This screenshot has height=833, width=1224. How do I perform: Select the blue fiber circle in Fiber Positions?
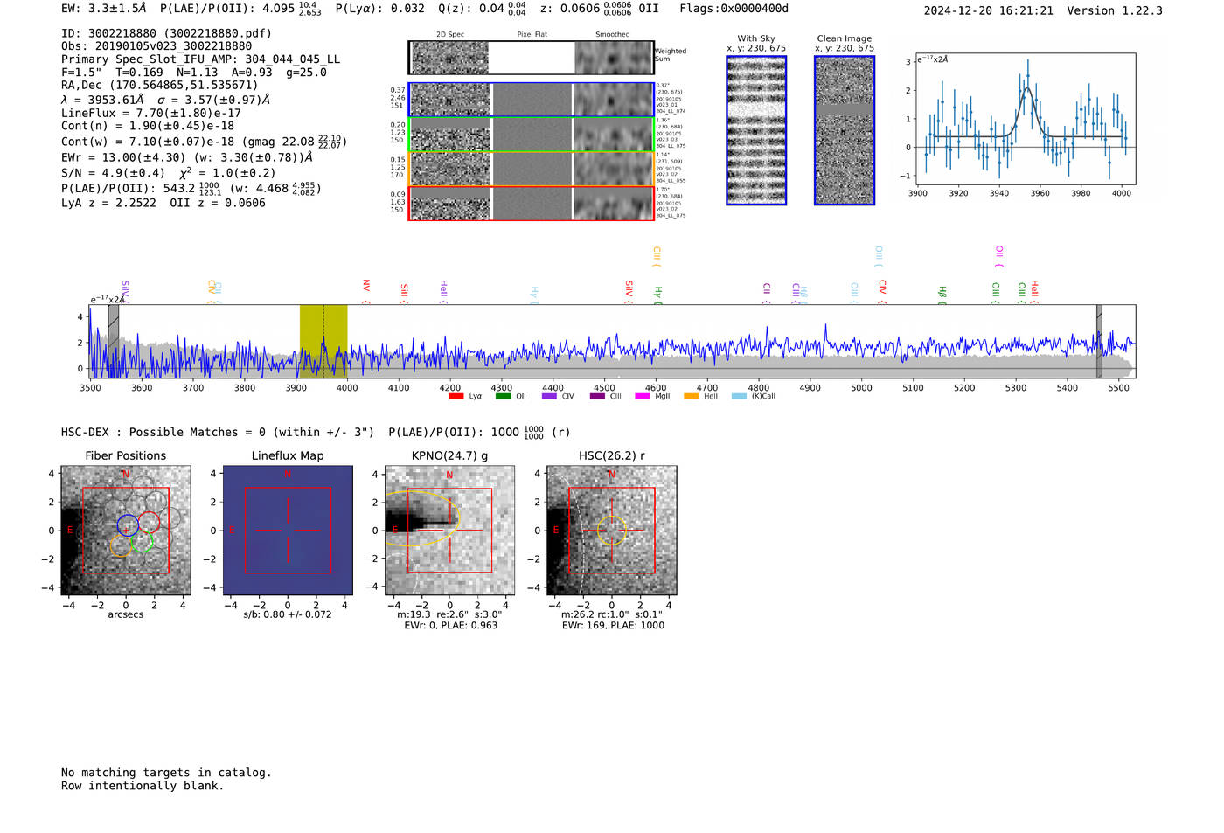tap(128, 525)
